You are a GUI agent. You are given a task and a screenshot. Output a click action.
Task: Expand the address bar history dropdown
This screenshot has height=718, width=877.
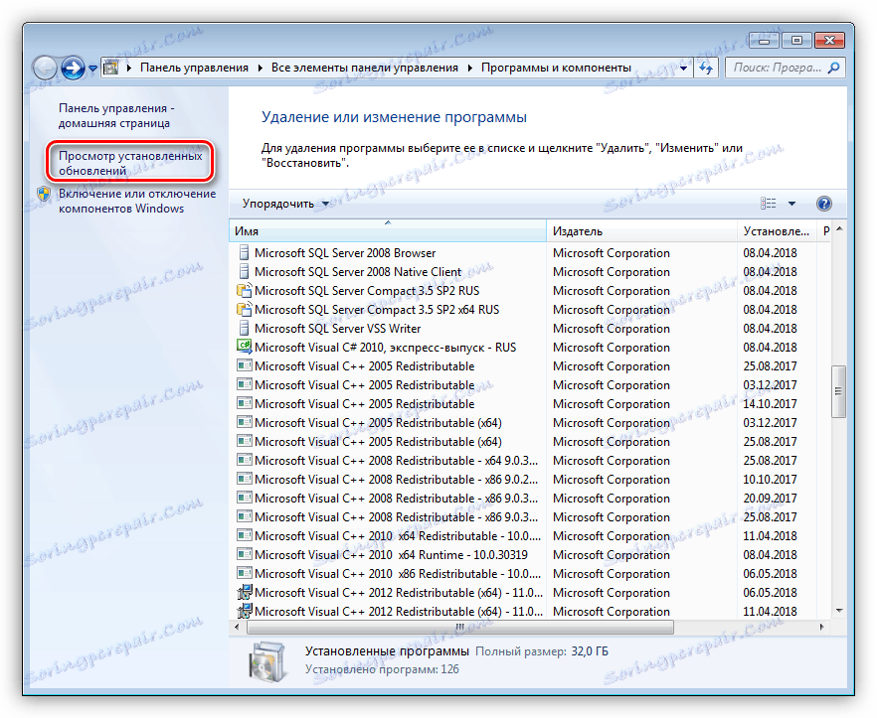[x=683, y=69]
